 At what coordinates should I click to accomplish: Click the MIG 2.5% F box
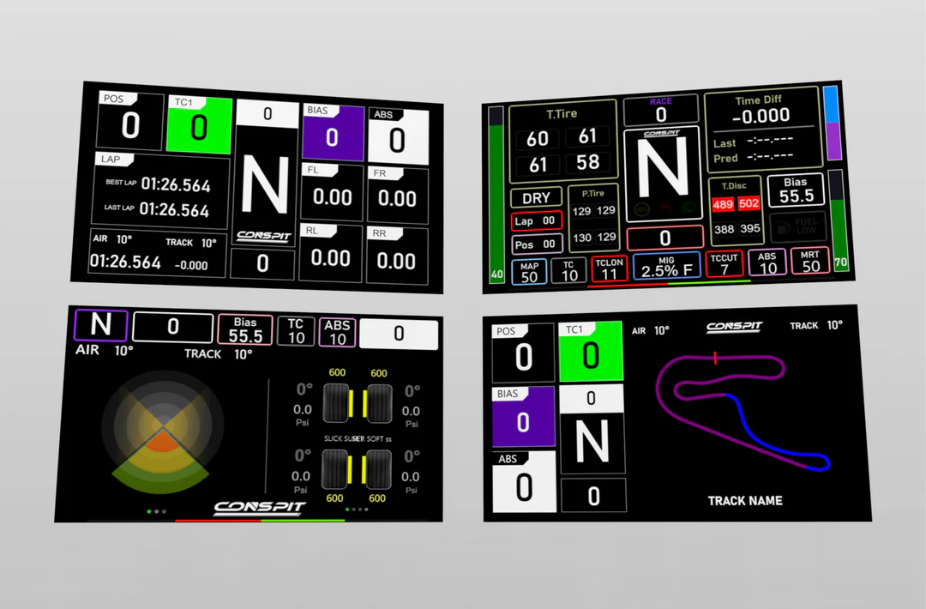click(x=666, y=266)
